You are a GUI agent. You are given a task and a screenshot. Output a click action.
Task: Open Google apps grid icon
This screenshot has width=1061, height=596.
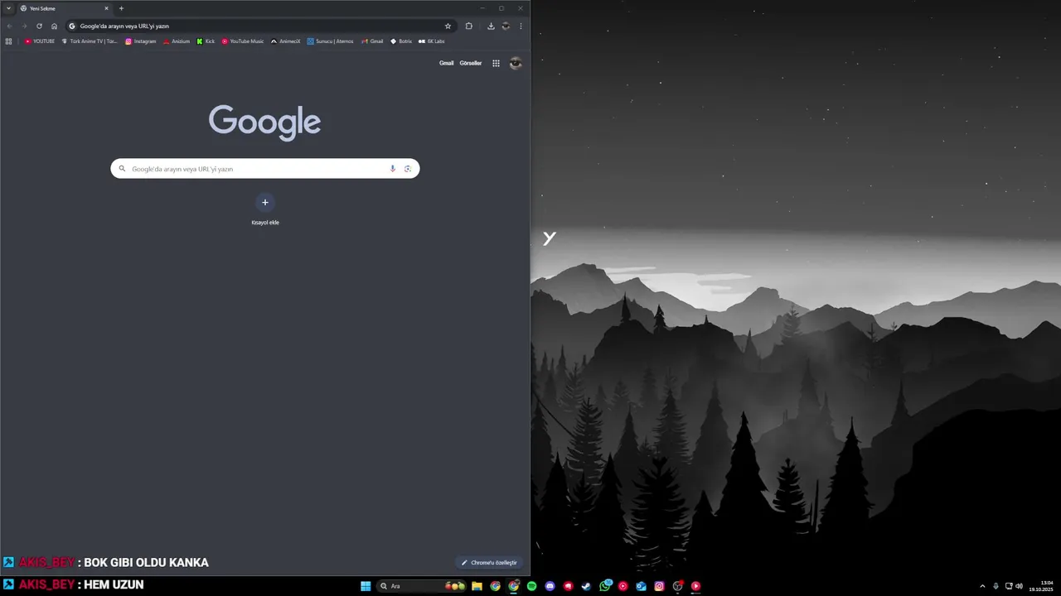496,63
